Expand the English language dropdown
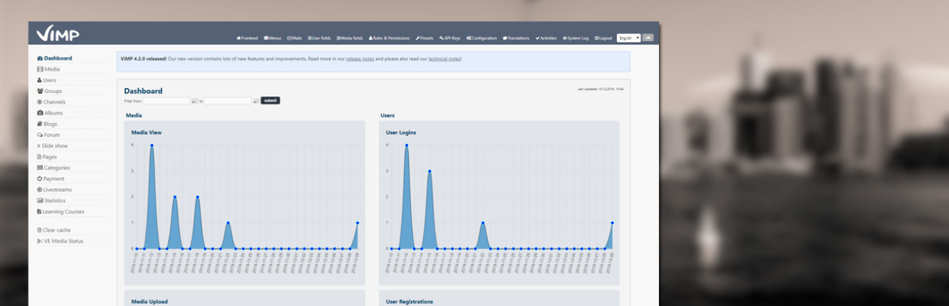 click(x=628, y=37)
